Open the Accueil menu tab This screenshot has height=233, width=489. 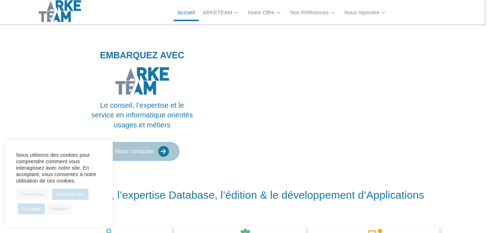pyautogui.click(x=186, y=13)
